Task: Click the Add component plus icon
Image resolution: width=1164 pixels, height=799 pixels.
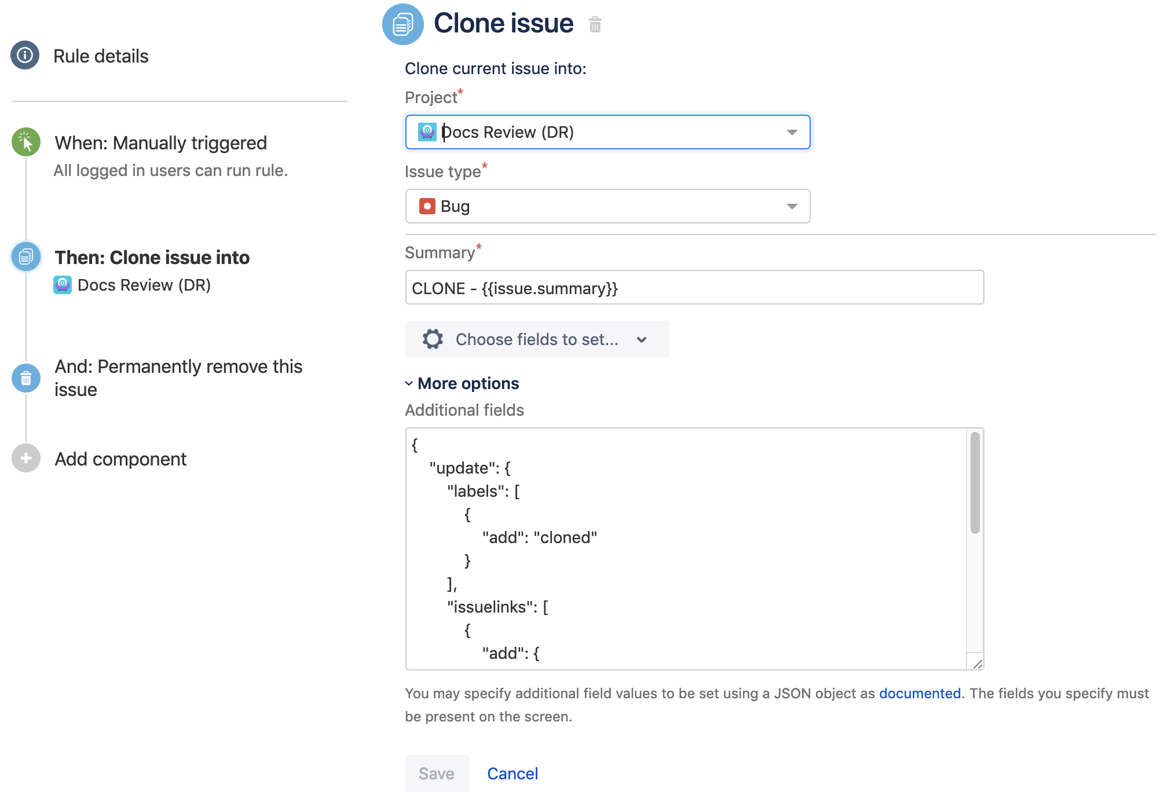Action: tap(26, 459)
